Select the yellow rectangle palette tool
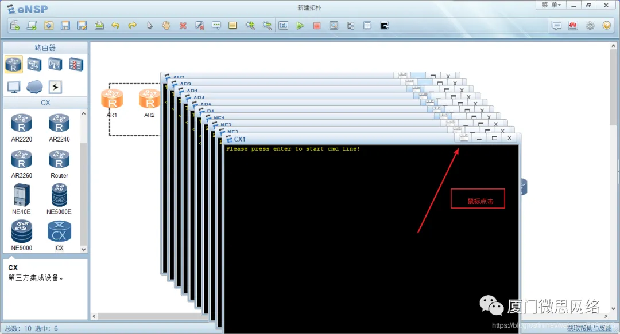This screenshot has height=334, width=620. [x=233, y=26]
